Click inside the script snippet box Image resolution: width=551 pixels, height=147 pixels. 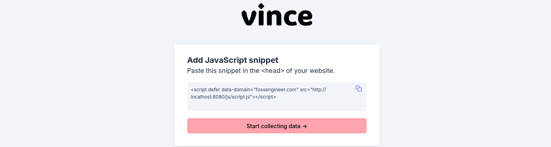[x=277, y=97]
